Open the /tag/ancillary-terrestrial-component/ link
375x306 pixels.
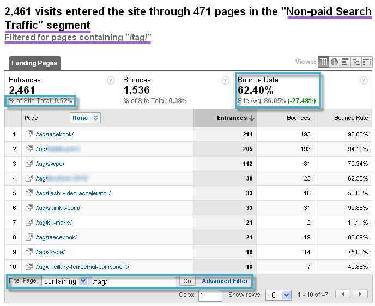coord(82,267)
